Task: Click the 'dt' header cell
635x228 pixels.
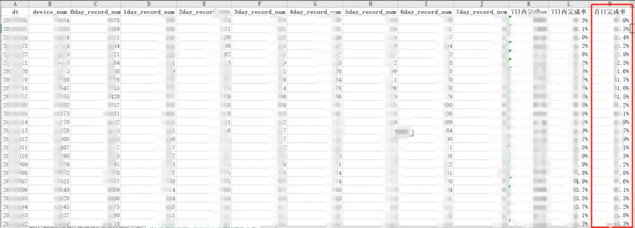Action: (x=15, y=12)
